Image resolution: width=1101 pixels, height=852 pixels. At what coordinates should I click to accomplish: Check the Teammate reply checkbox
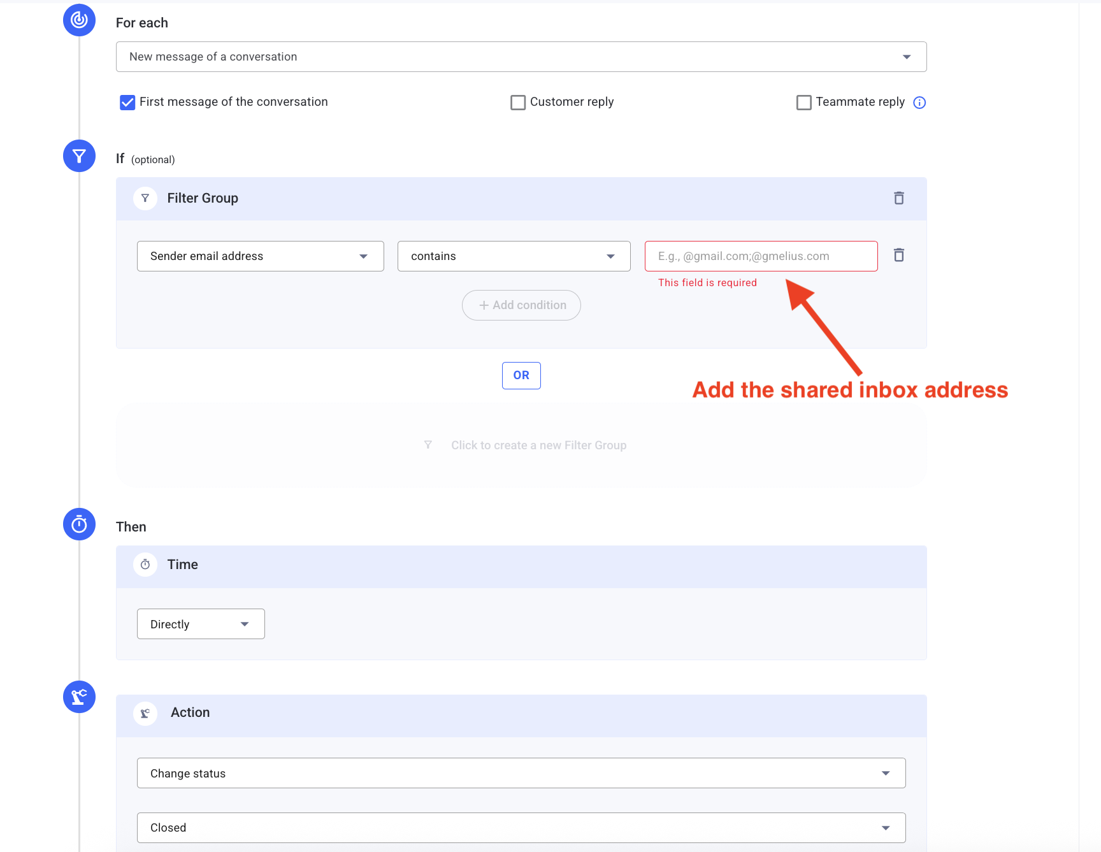[x=804, y=103]
